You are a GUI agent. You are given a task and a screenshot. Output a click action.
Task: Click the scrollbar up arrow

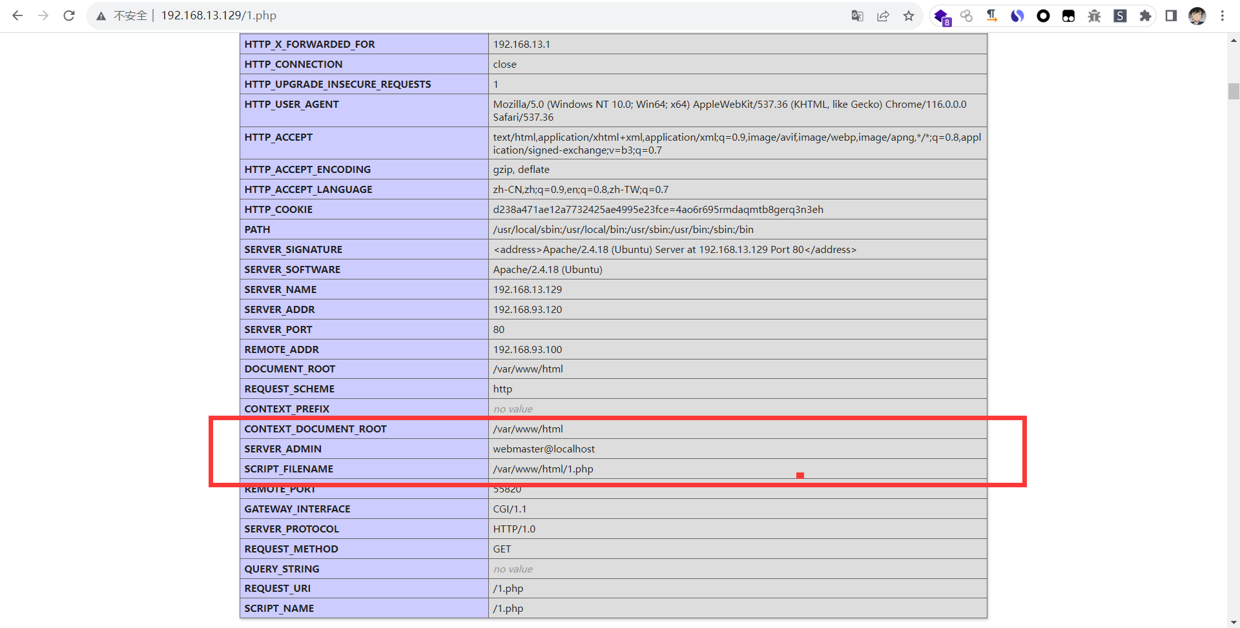(1234, 40)
